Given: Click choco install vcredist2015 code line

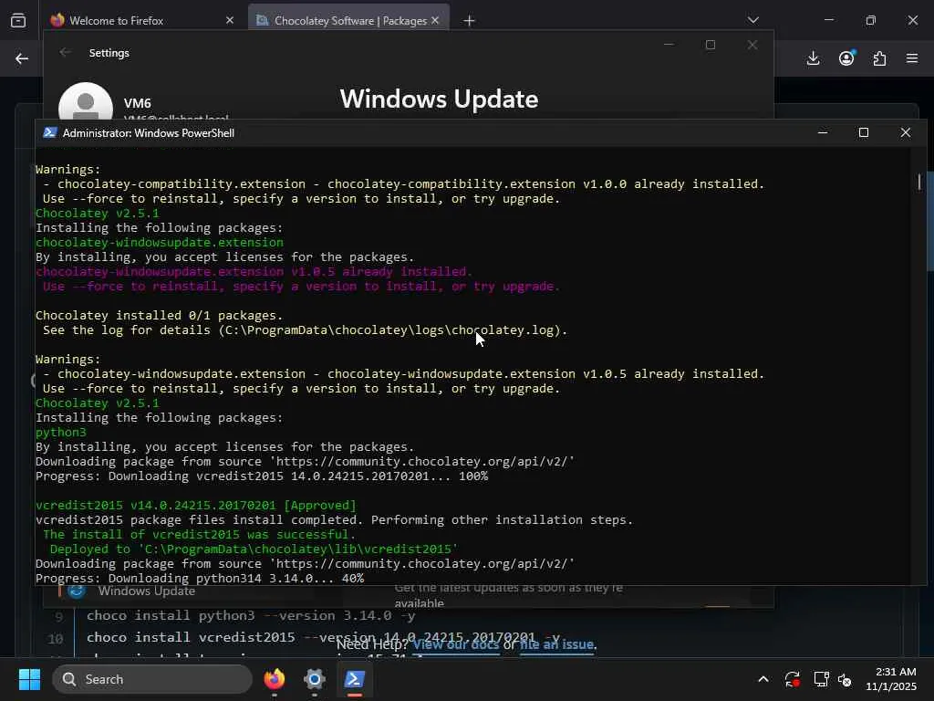Looking at the screenshot, I should pyautogui.click(x=323, y=637).
